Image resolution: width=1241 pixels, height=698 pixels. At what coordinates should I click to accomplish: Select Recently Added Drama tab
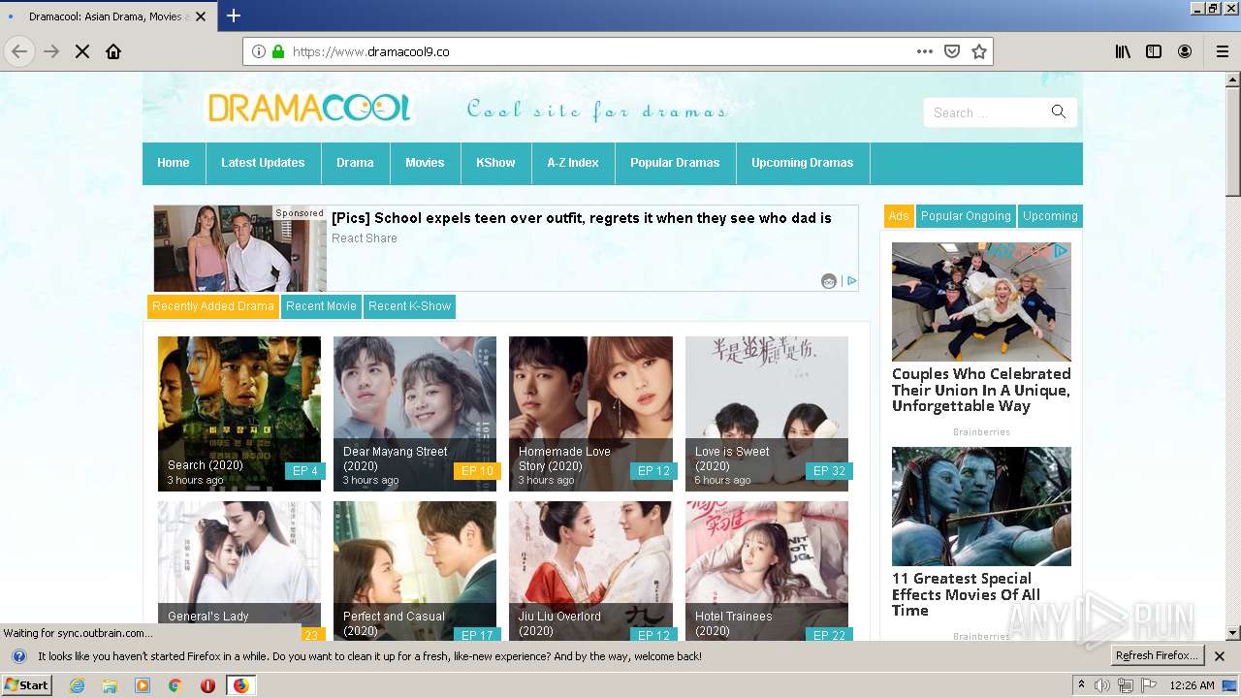[213, 306]
